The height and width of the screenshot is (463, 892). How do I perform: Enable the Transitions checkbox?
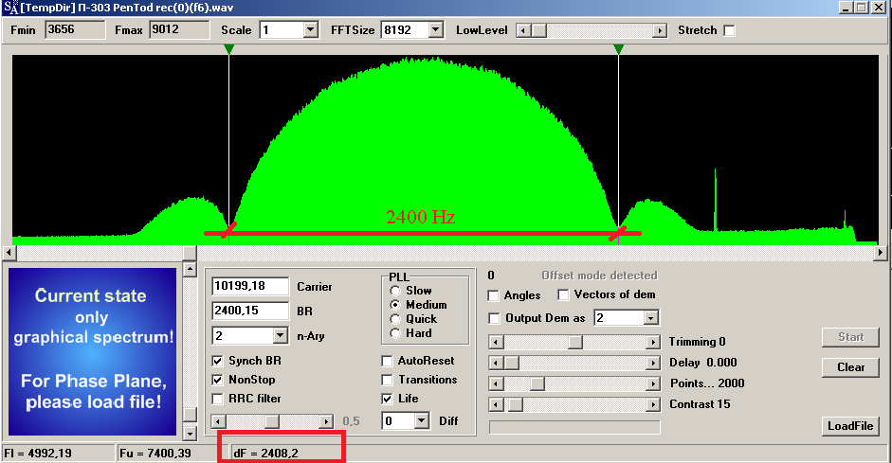387,380
